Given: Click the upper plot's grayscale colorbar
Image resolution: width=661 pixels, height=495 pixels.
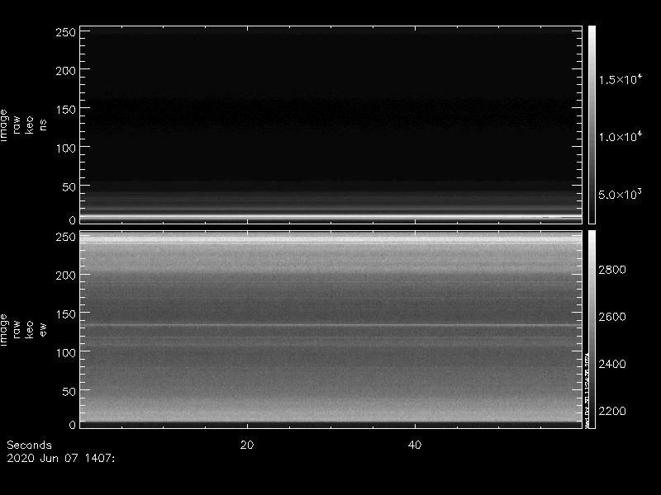Looking at the screenshot, I should pyautogui.click(x=592, y=124).
